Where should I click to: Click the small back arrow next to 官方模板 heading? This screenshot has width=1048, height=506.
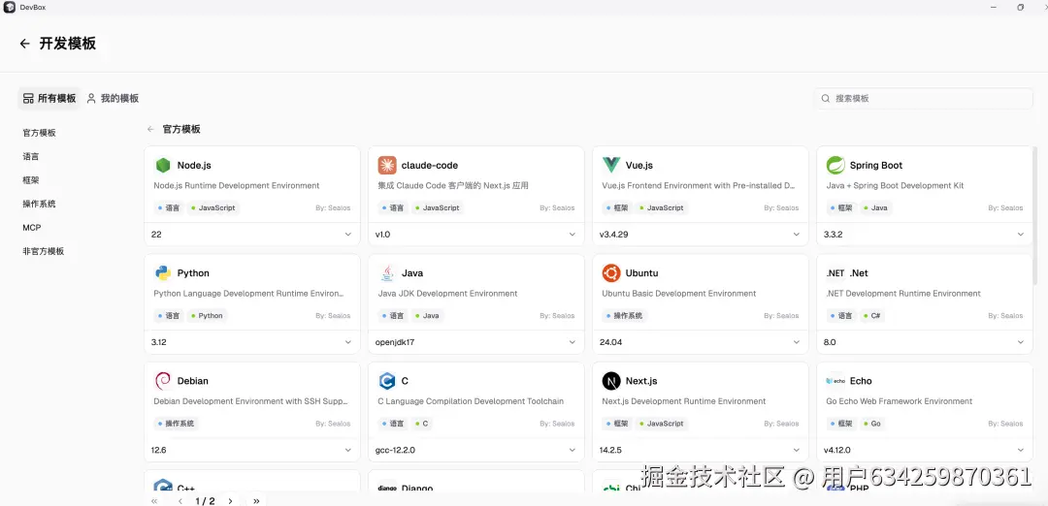pyautogui.click(x=150, y=129)
